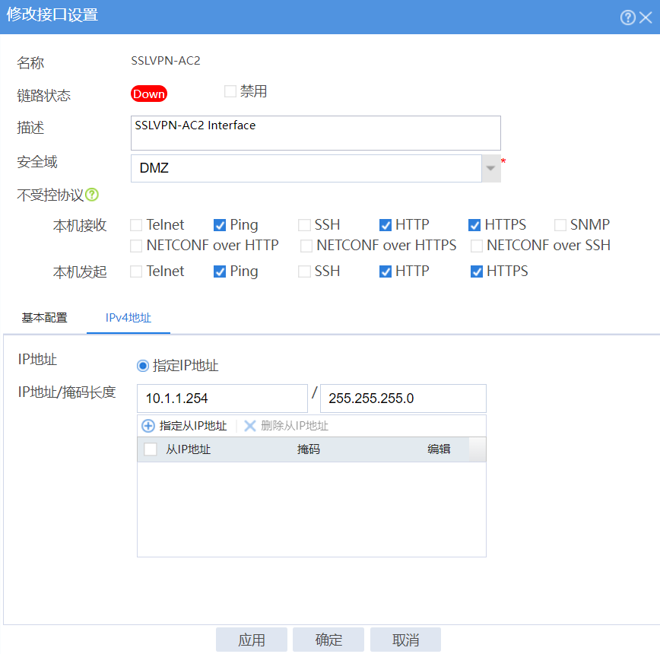The image size is (660, 654).
Task: Click the SSLVPN-AC2 name text
Action: (x=166, y=61)
